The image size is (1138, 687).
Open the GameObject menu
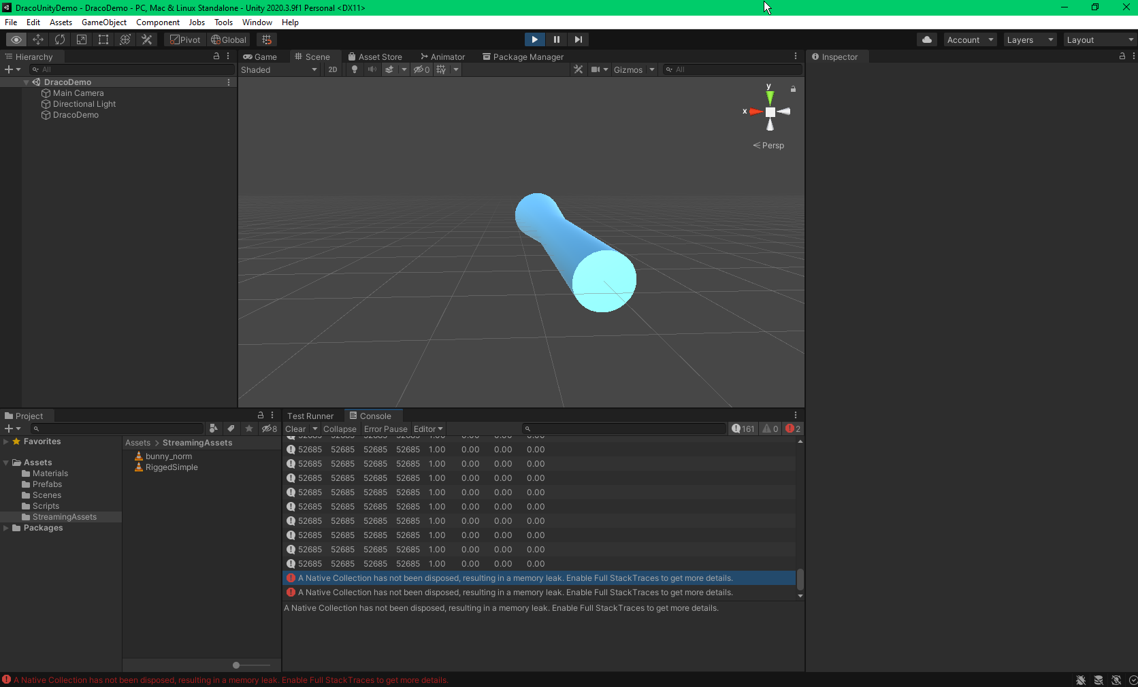tap(104, 22)
